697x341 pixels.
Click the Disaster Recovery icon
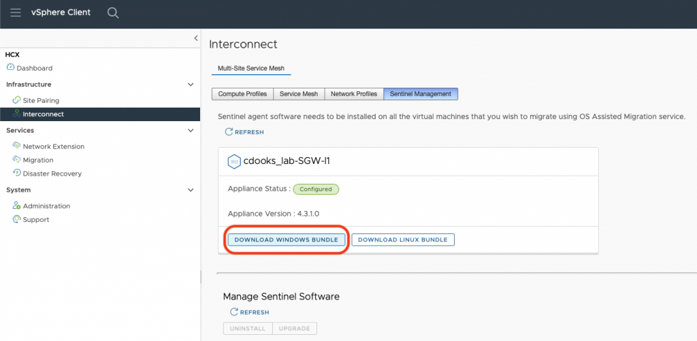coord(17,174)
